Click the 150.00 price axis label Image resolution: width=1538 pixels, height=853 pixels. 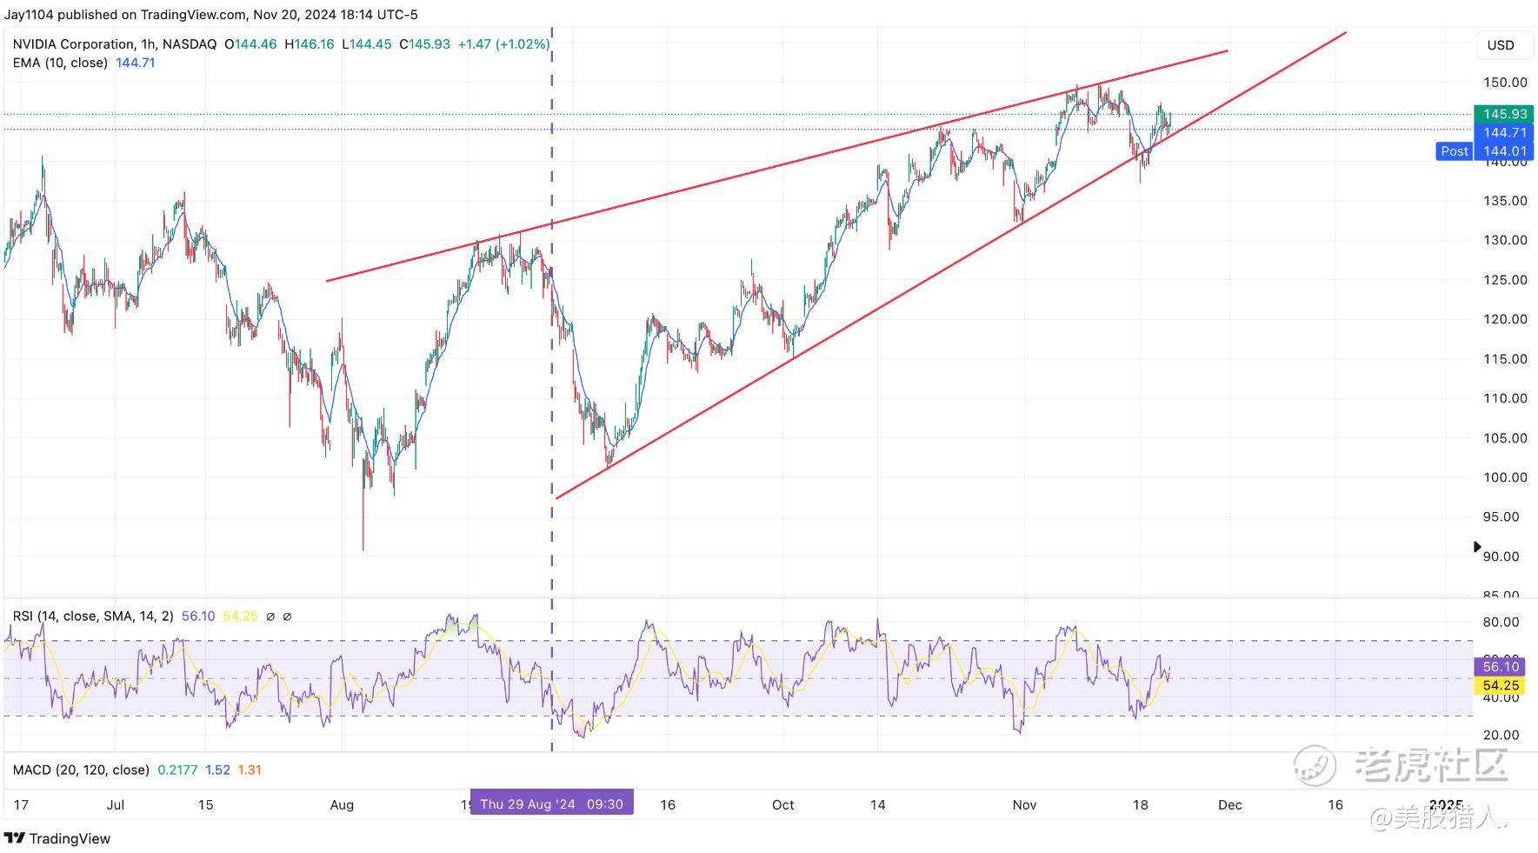1505,83
